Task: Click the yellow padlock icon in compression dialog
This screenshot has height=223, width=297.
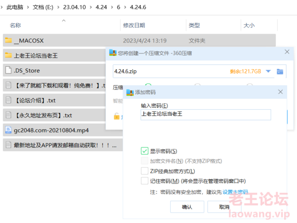Action: pos(117,116)
